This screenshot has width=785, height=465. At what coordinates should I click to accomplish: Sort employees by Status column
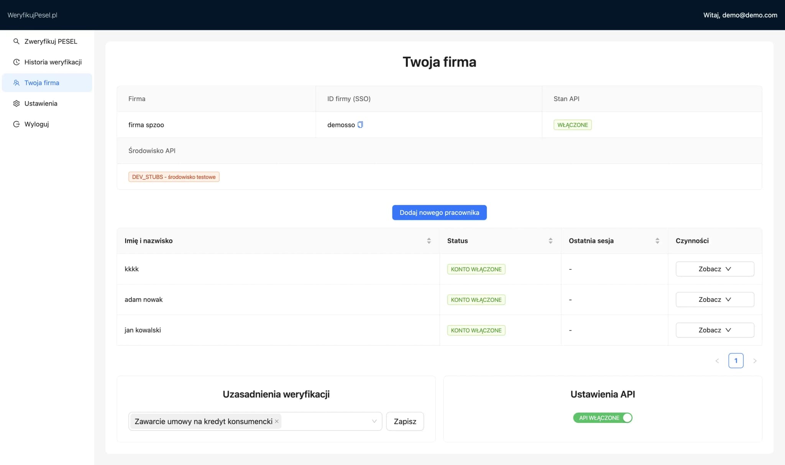point(550,241)
